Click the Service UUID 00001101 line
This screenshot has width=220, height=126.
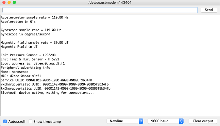47,80
